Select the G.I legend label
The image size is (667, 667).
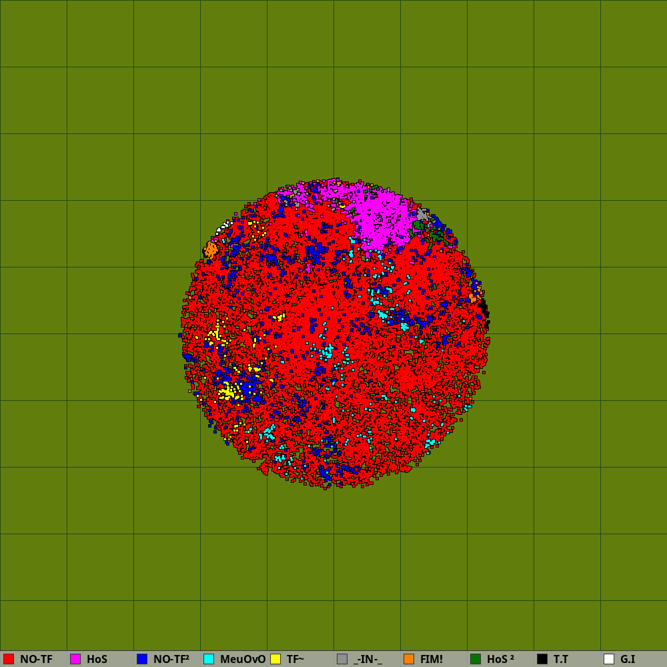coord(628,660)
